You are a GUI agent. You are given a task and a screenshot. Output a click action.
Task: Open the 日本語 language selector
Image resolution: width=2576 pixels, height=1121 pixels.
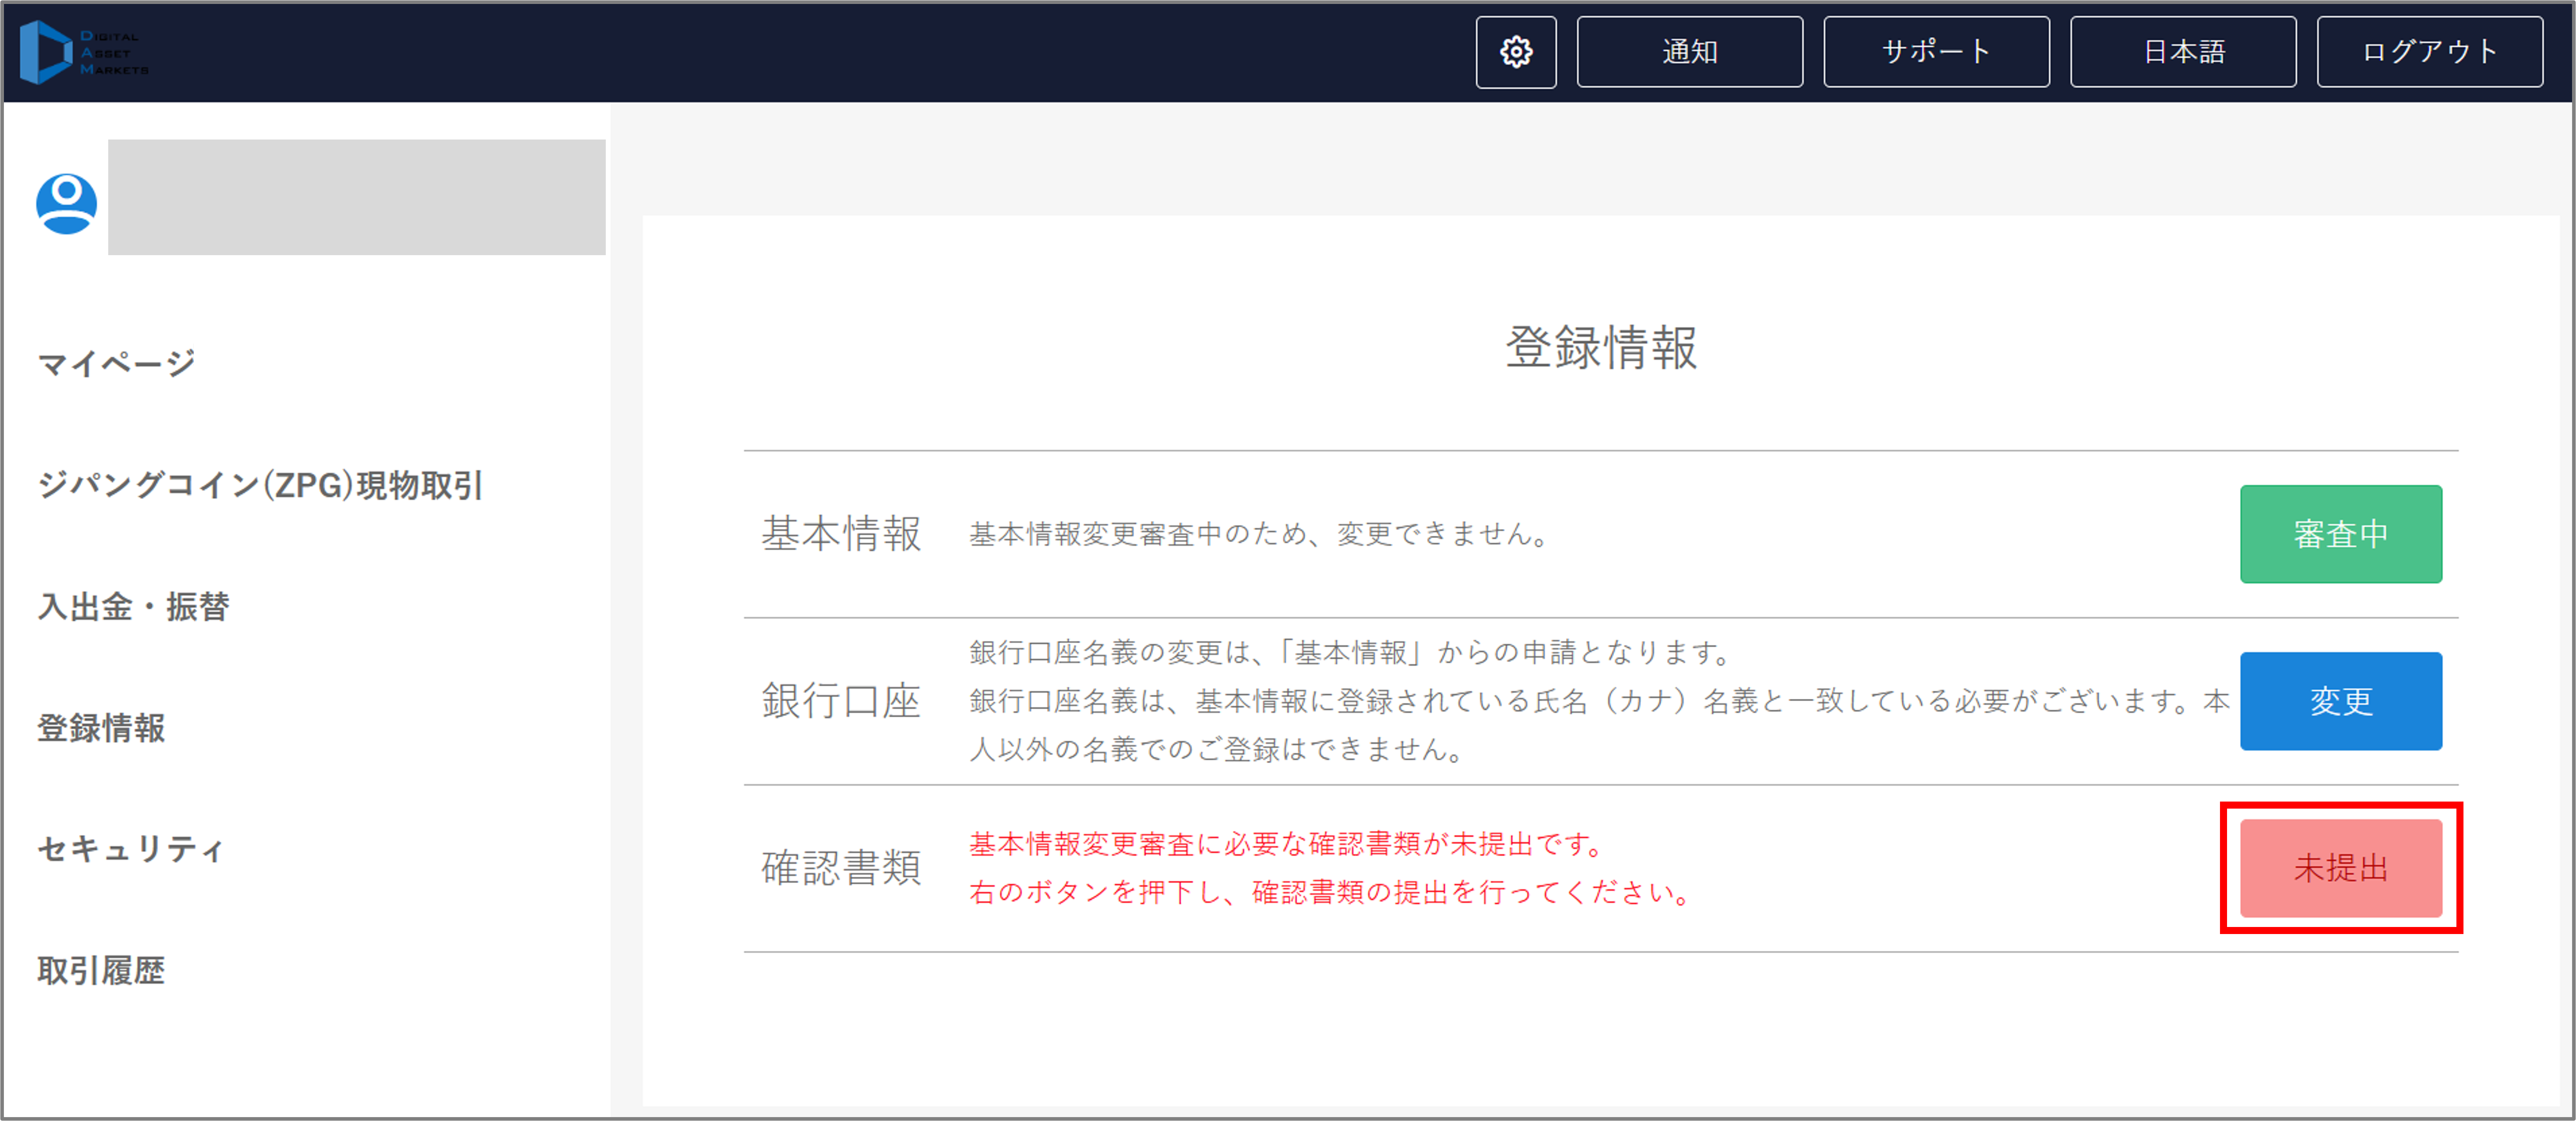[x=2183, y=52]
